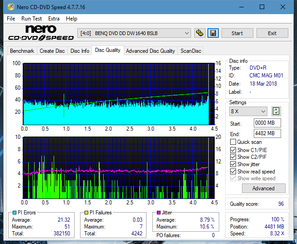Uncheck Show C1/PIE checkbox
The image size is (297, 244).
click(x=233, y=150)
